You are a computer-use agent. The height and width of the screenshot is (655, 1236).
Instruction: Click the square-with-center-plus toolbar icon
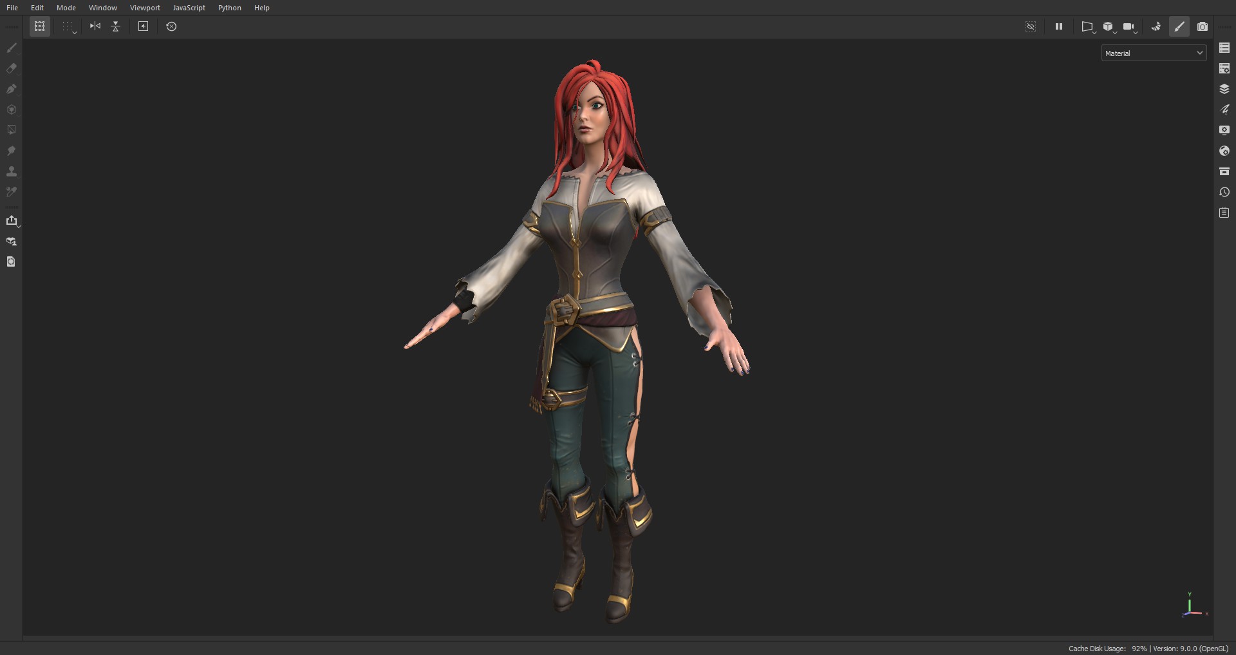144,26
